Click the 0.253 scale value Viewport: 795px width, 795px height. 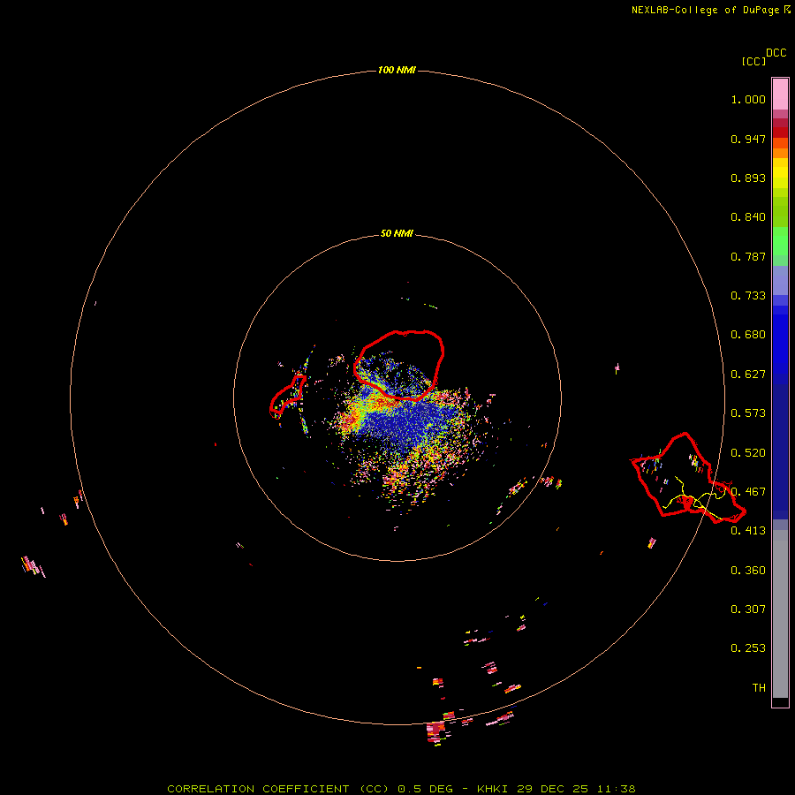[x=748, y=648]
